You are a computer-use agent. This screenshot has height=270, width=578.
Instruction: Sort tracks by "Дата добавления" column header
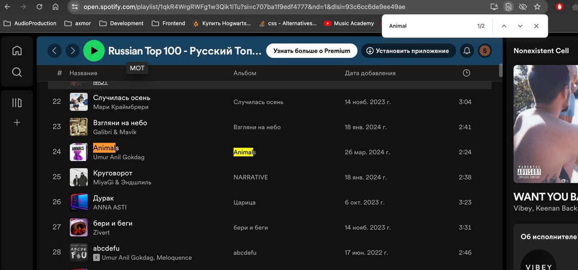tap(370, 73)
